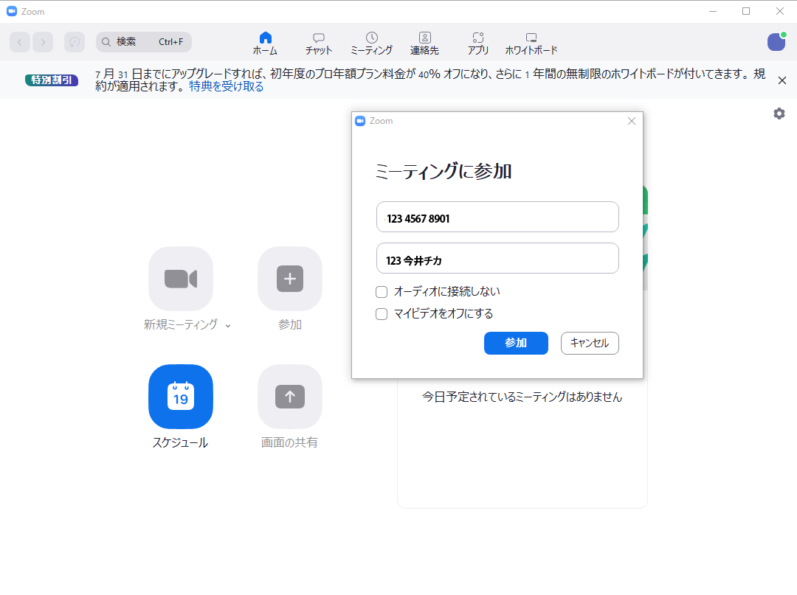Open the ミーティング tab

[371, 44]
